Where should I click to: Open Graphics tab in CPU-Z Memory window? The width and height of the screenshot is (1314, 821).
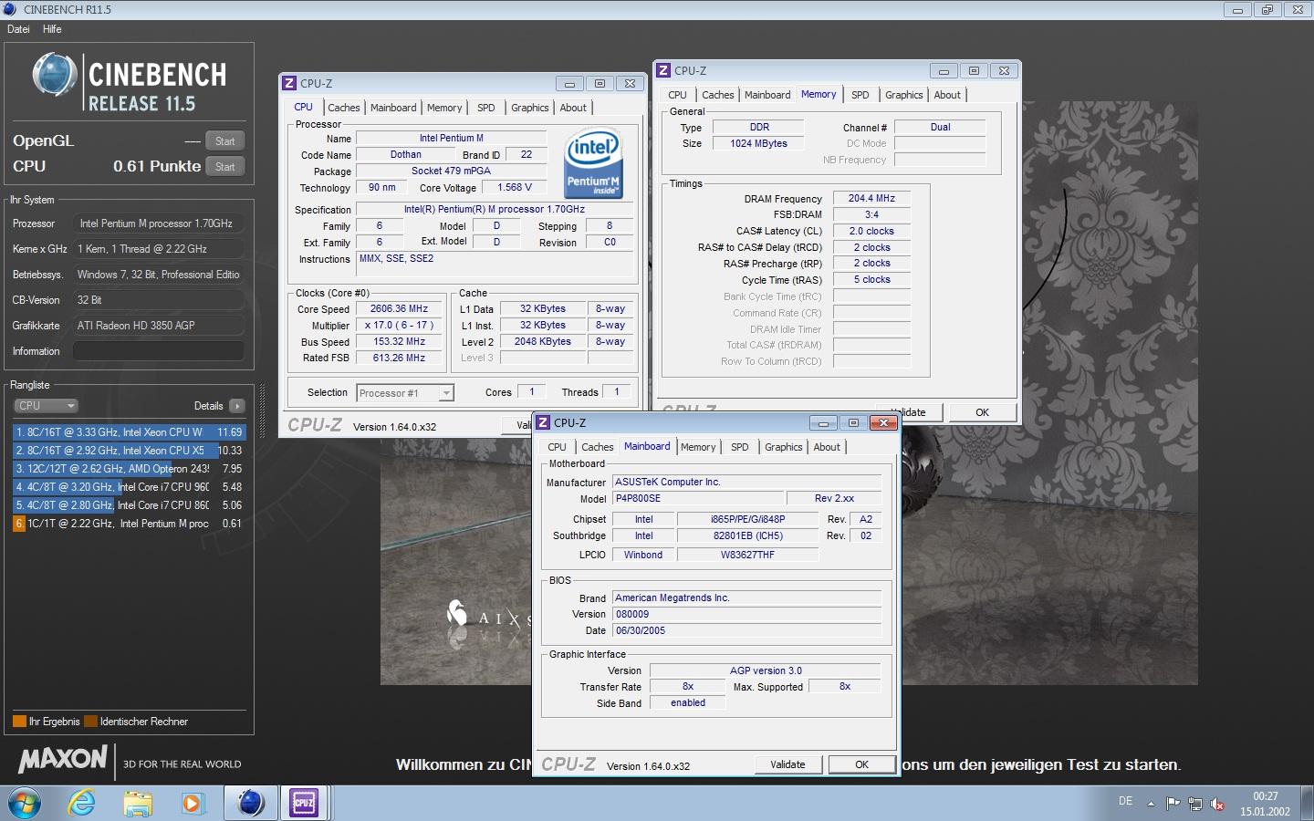pos(904,95)
